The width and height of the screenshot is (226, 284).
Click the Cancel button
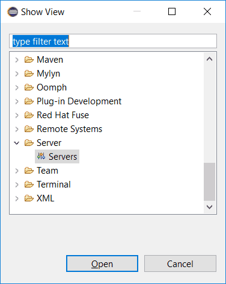coord(180,263)
